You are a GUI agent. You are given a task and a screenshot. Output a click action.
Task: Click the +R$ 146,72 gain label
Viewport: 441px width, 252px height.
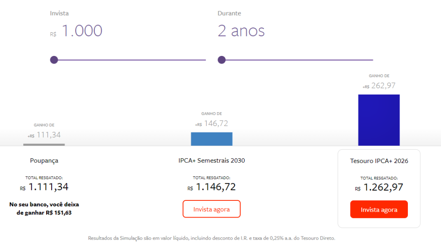click(x=211, y=124)
